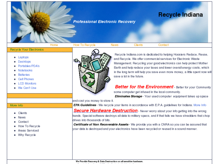219x164 pixels.
Task: Click News in the More Info list
Action: [22, 117]
